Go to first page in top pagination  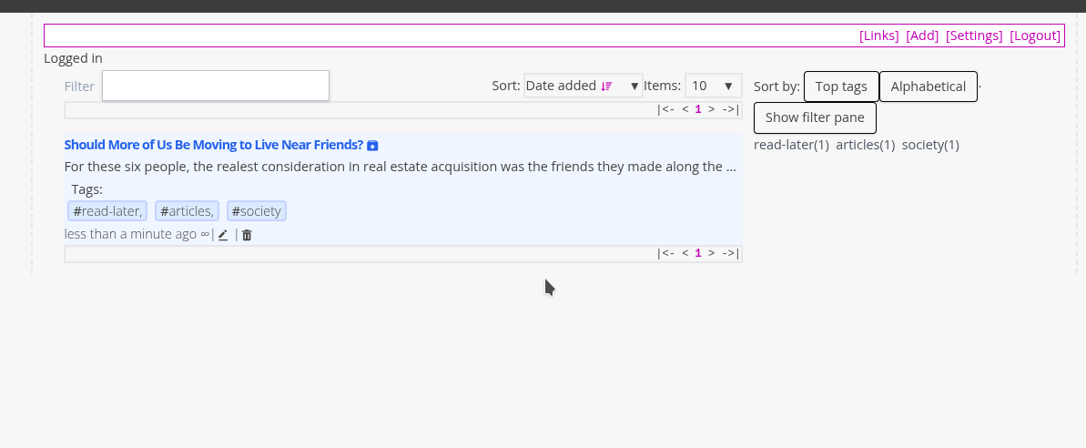(x=665, y=109)
